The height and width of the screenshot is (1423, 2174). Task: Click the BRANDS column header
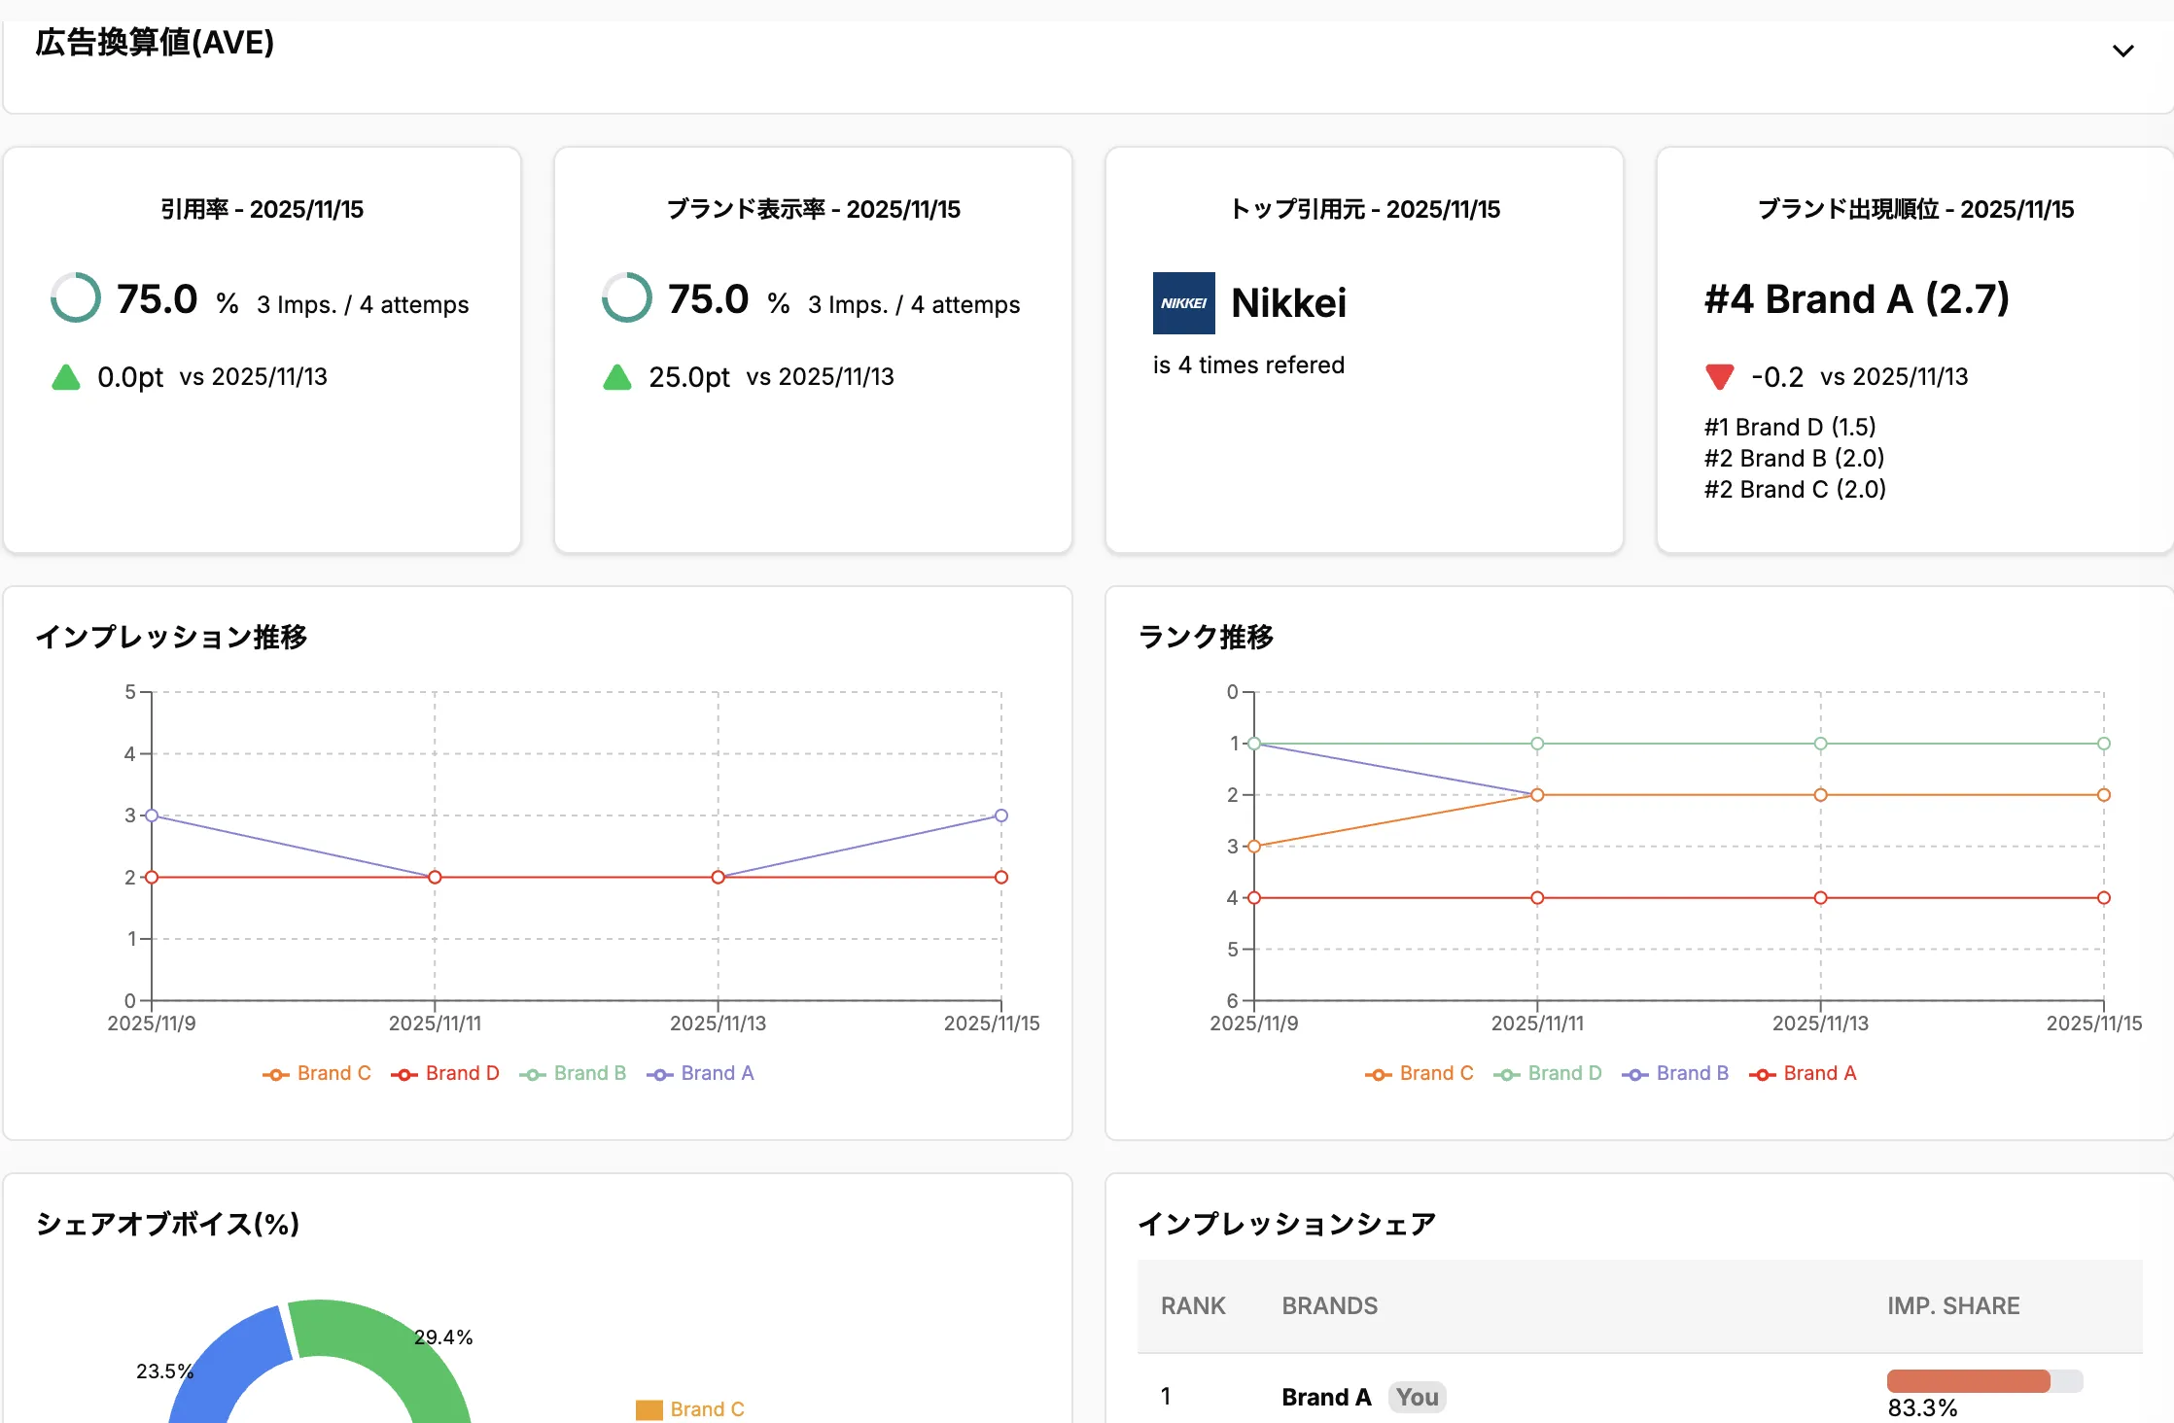tap(1329, 1305)
